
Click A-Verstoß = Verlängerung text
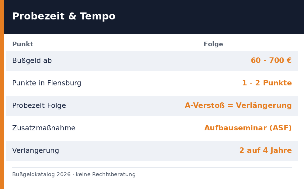tap(238, 106)
